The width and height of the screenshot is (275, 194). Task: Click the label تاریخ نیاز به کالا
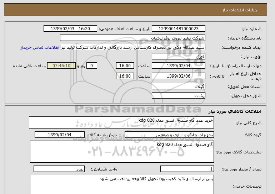pyautogui.click(x=102, y=135)
